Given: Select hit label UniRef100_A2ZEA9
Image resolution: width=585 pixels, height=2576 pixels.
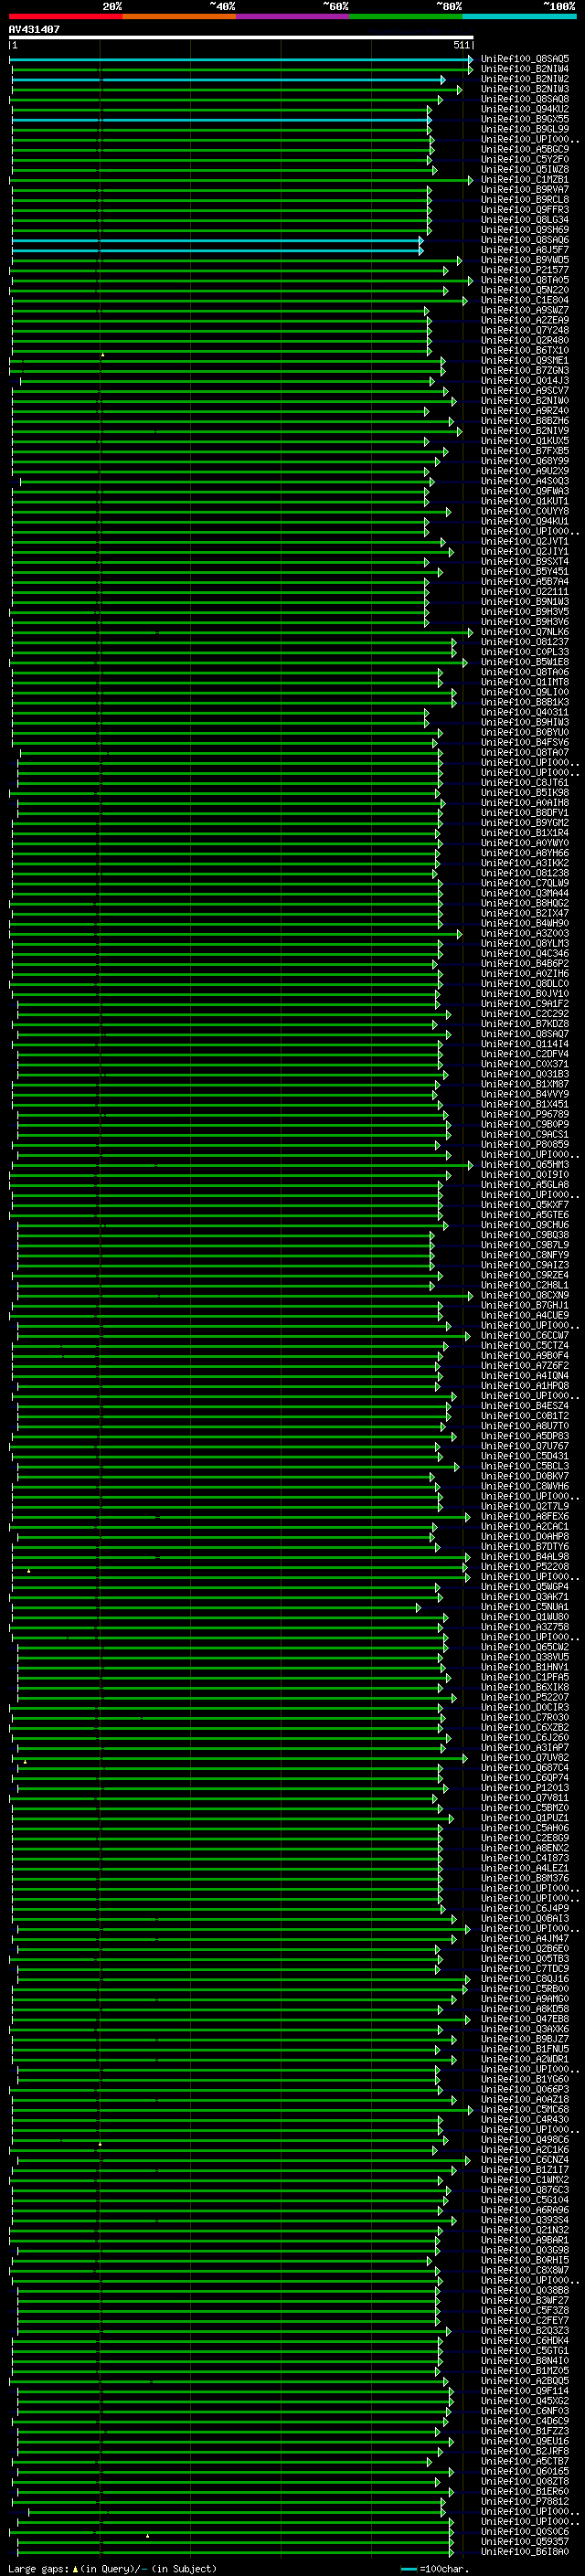Looking at the screenshot, I should click(525, 320).
